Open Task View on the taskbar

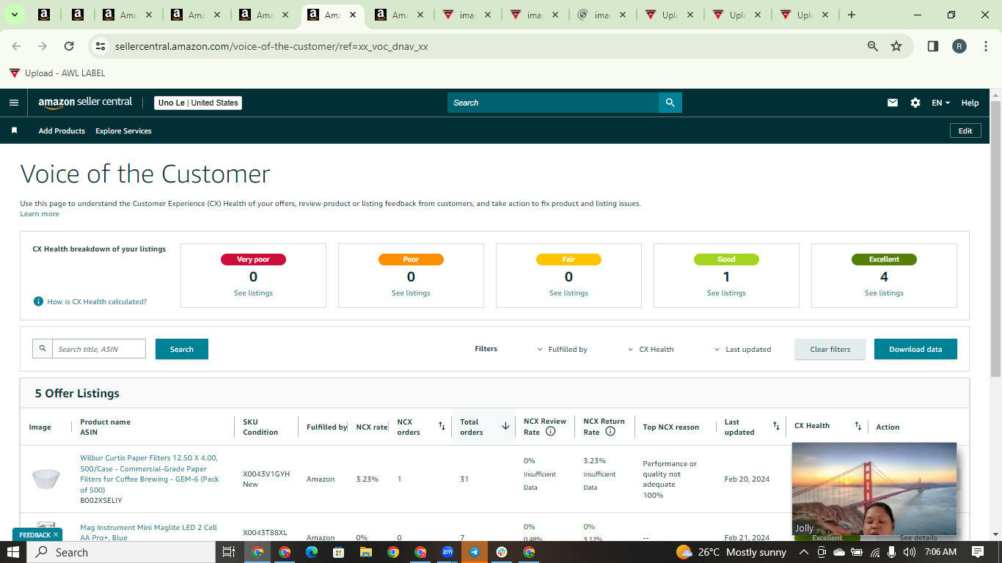[228, 552]
